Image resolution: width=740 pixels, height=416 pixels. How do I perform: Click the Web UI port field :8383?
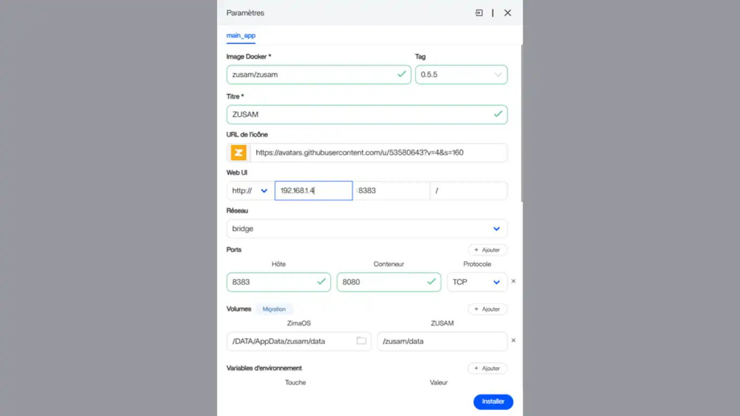391,191
